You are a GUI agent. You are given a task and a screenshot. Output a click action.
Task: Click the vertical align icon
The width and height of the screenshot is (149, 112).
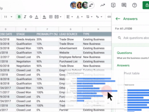pos(78,17)
